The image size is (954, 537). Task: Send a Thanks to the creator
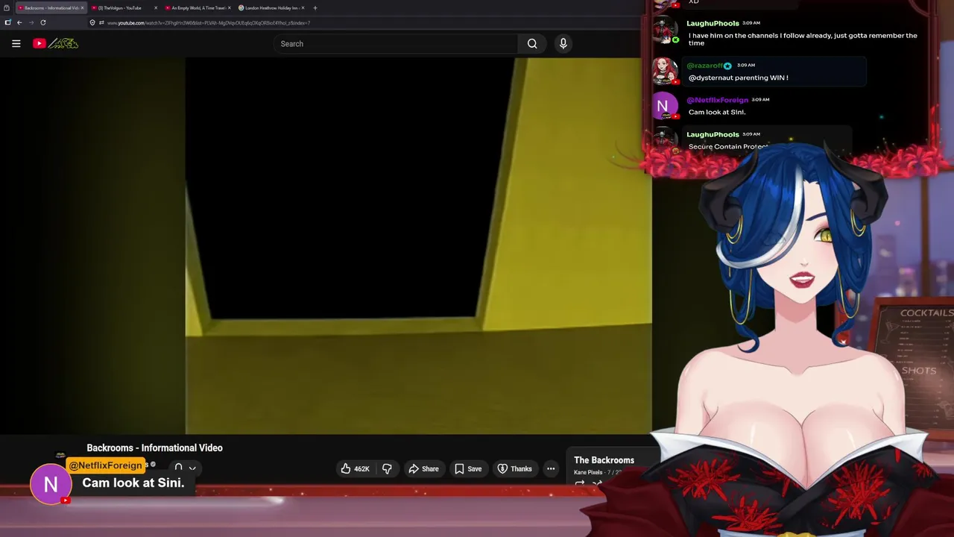[514, 468]
